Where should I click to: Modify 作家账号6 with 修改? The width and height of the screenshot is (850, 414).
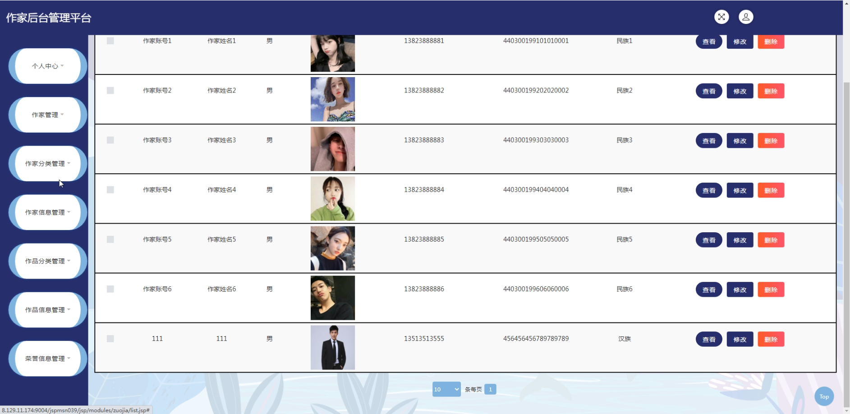[740, 290]
